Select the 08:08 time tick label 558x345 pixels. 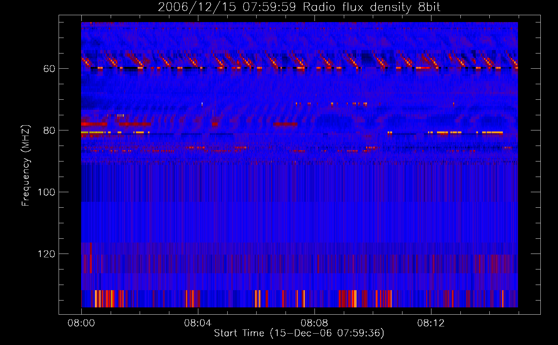point(314,323)
